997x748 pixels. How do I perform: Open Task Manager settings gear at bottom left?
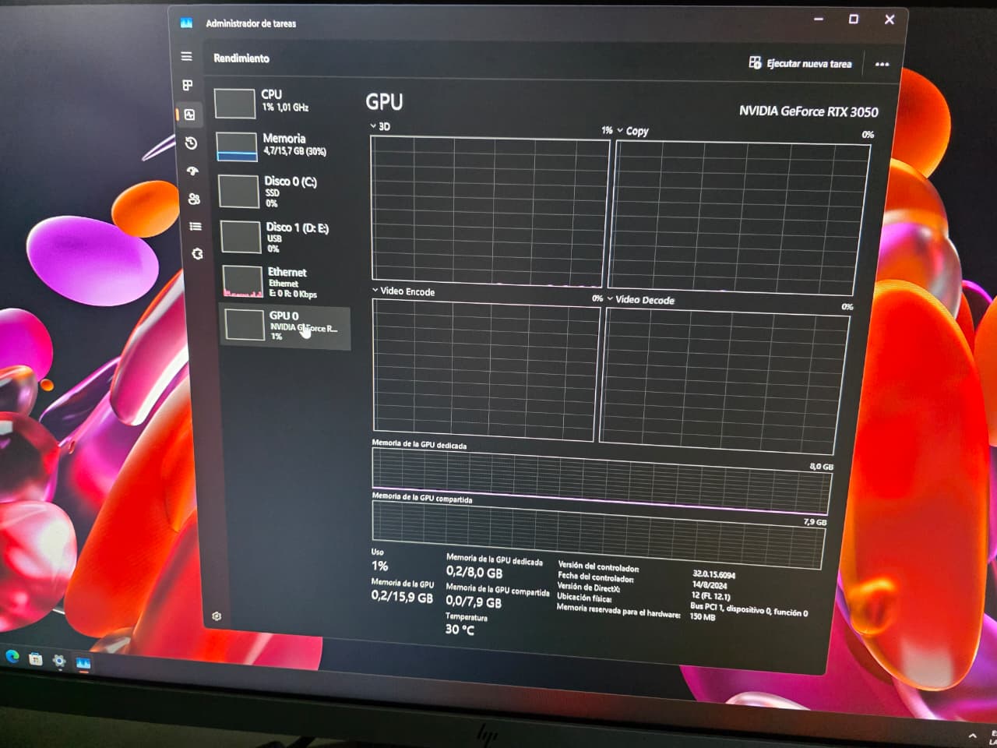pyautogui.click(x=217, y=616)
